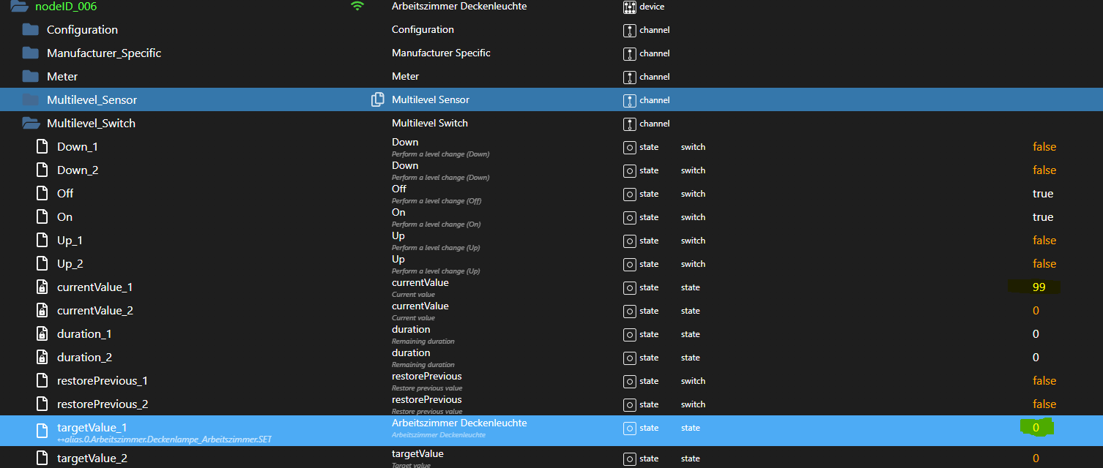Click the value 99 of currentValue_1

coord(1039,287)
